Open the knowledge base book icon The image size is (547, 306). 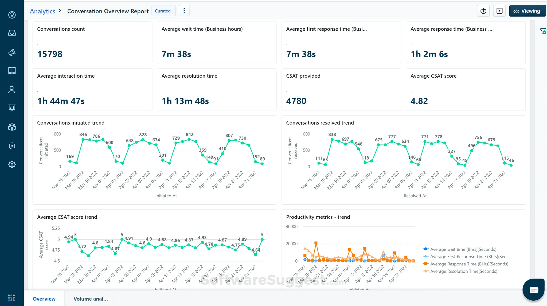pyautogui.click(x=12, y=71)
